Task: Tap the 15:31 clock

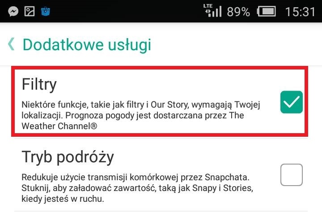Action: coord(300,12)
